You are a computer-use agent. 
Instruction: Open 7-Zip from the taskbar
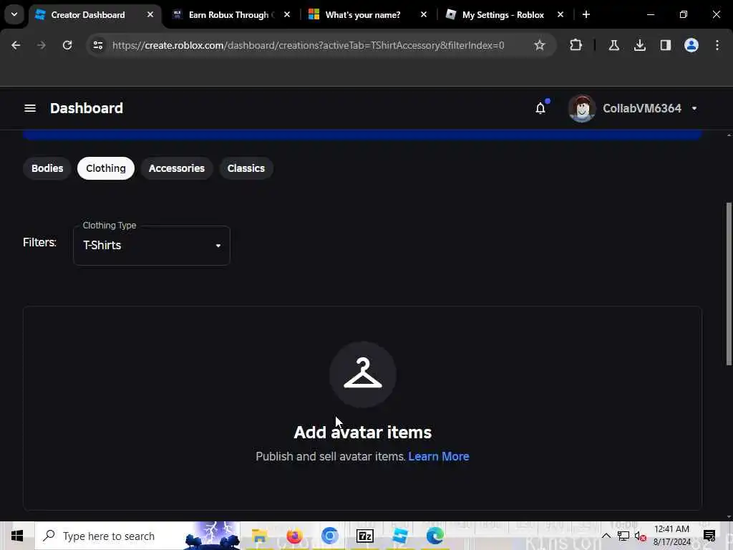[x=364, y=536]
